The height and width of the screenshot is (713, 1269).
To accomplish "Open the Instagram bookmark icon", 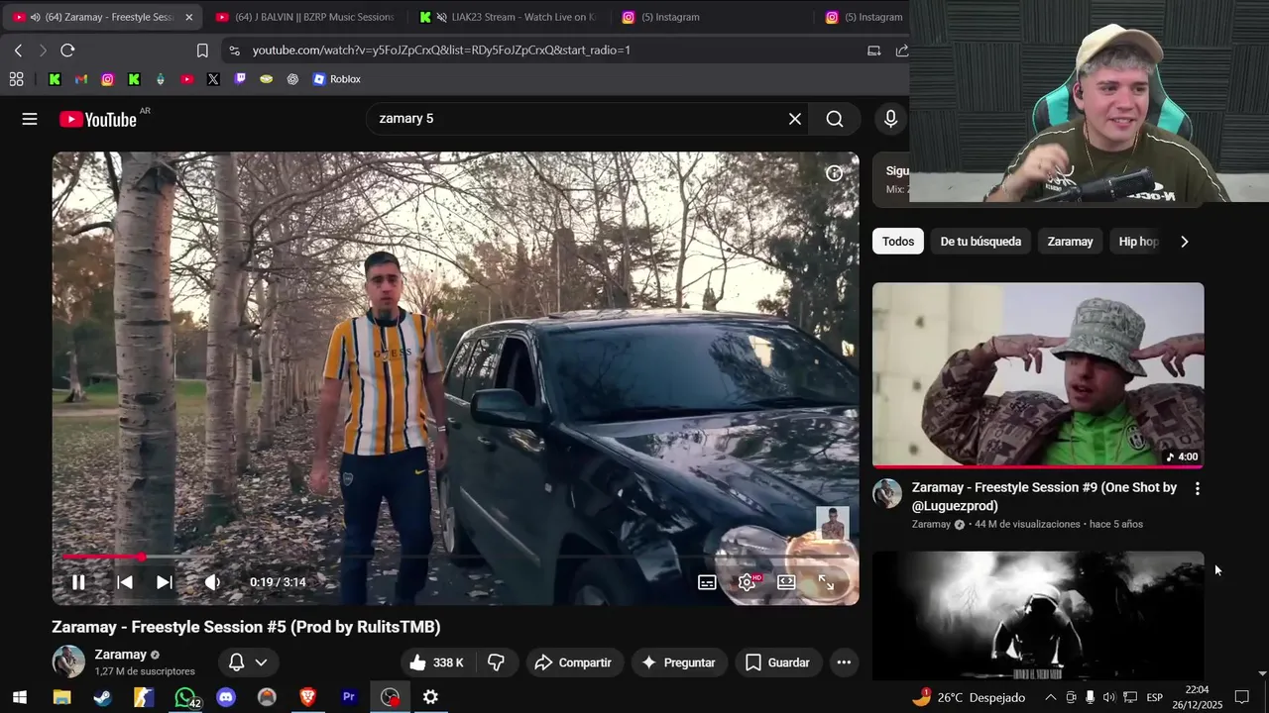I will point(107,79).
